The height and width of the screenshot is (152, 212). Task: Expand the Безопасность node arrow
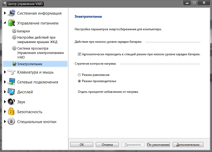click(x=5, y=112)
